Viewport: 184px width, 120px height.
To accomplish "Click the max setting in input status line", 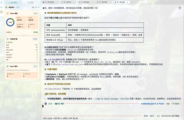I will coord(168,104).
